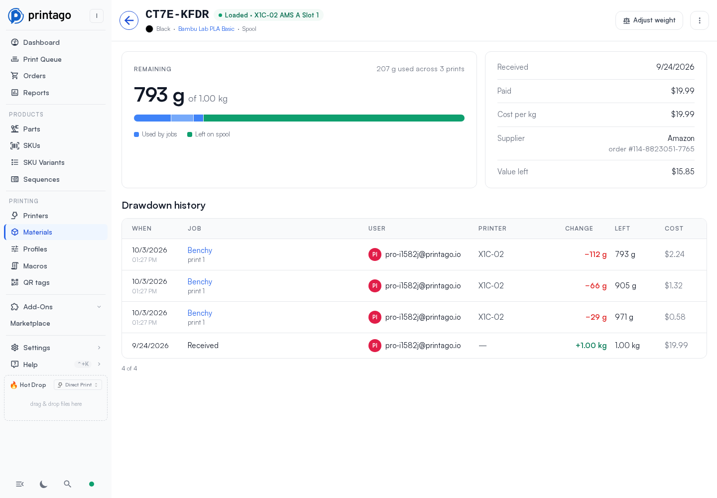Screen dimensions: 717x498
Task: Go back with the arrow button
Action: click(129, 20)
